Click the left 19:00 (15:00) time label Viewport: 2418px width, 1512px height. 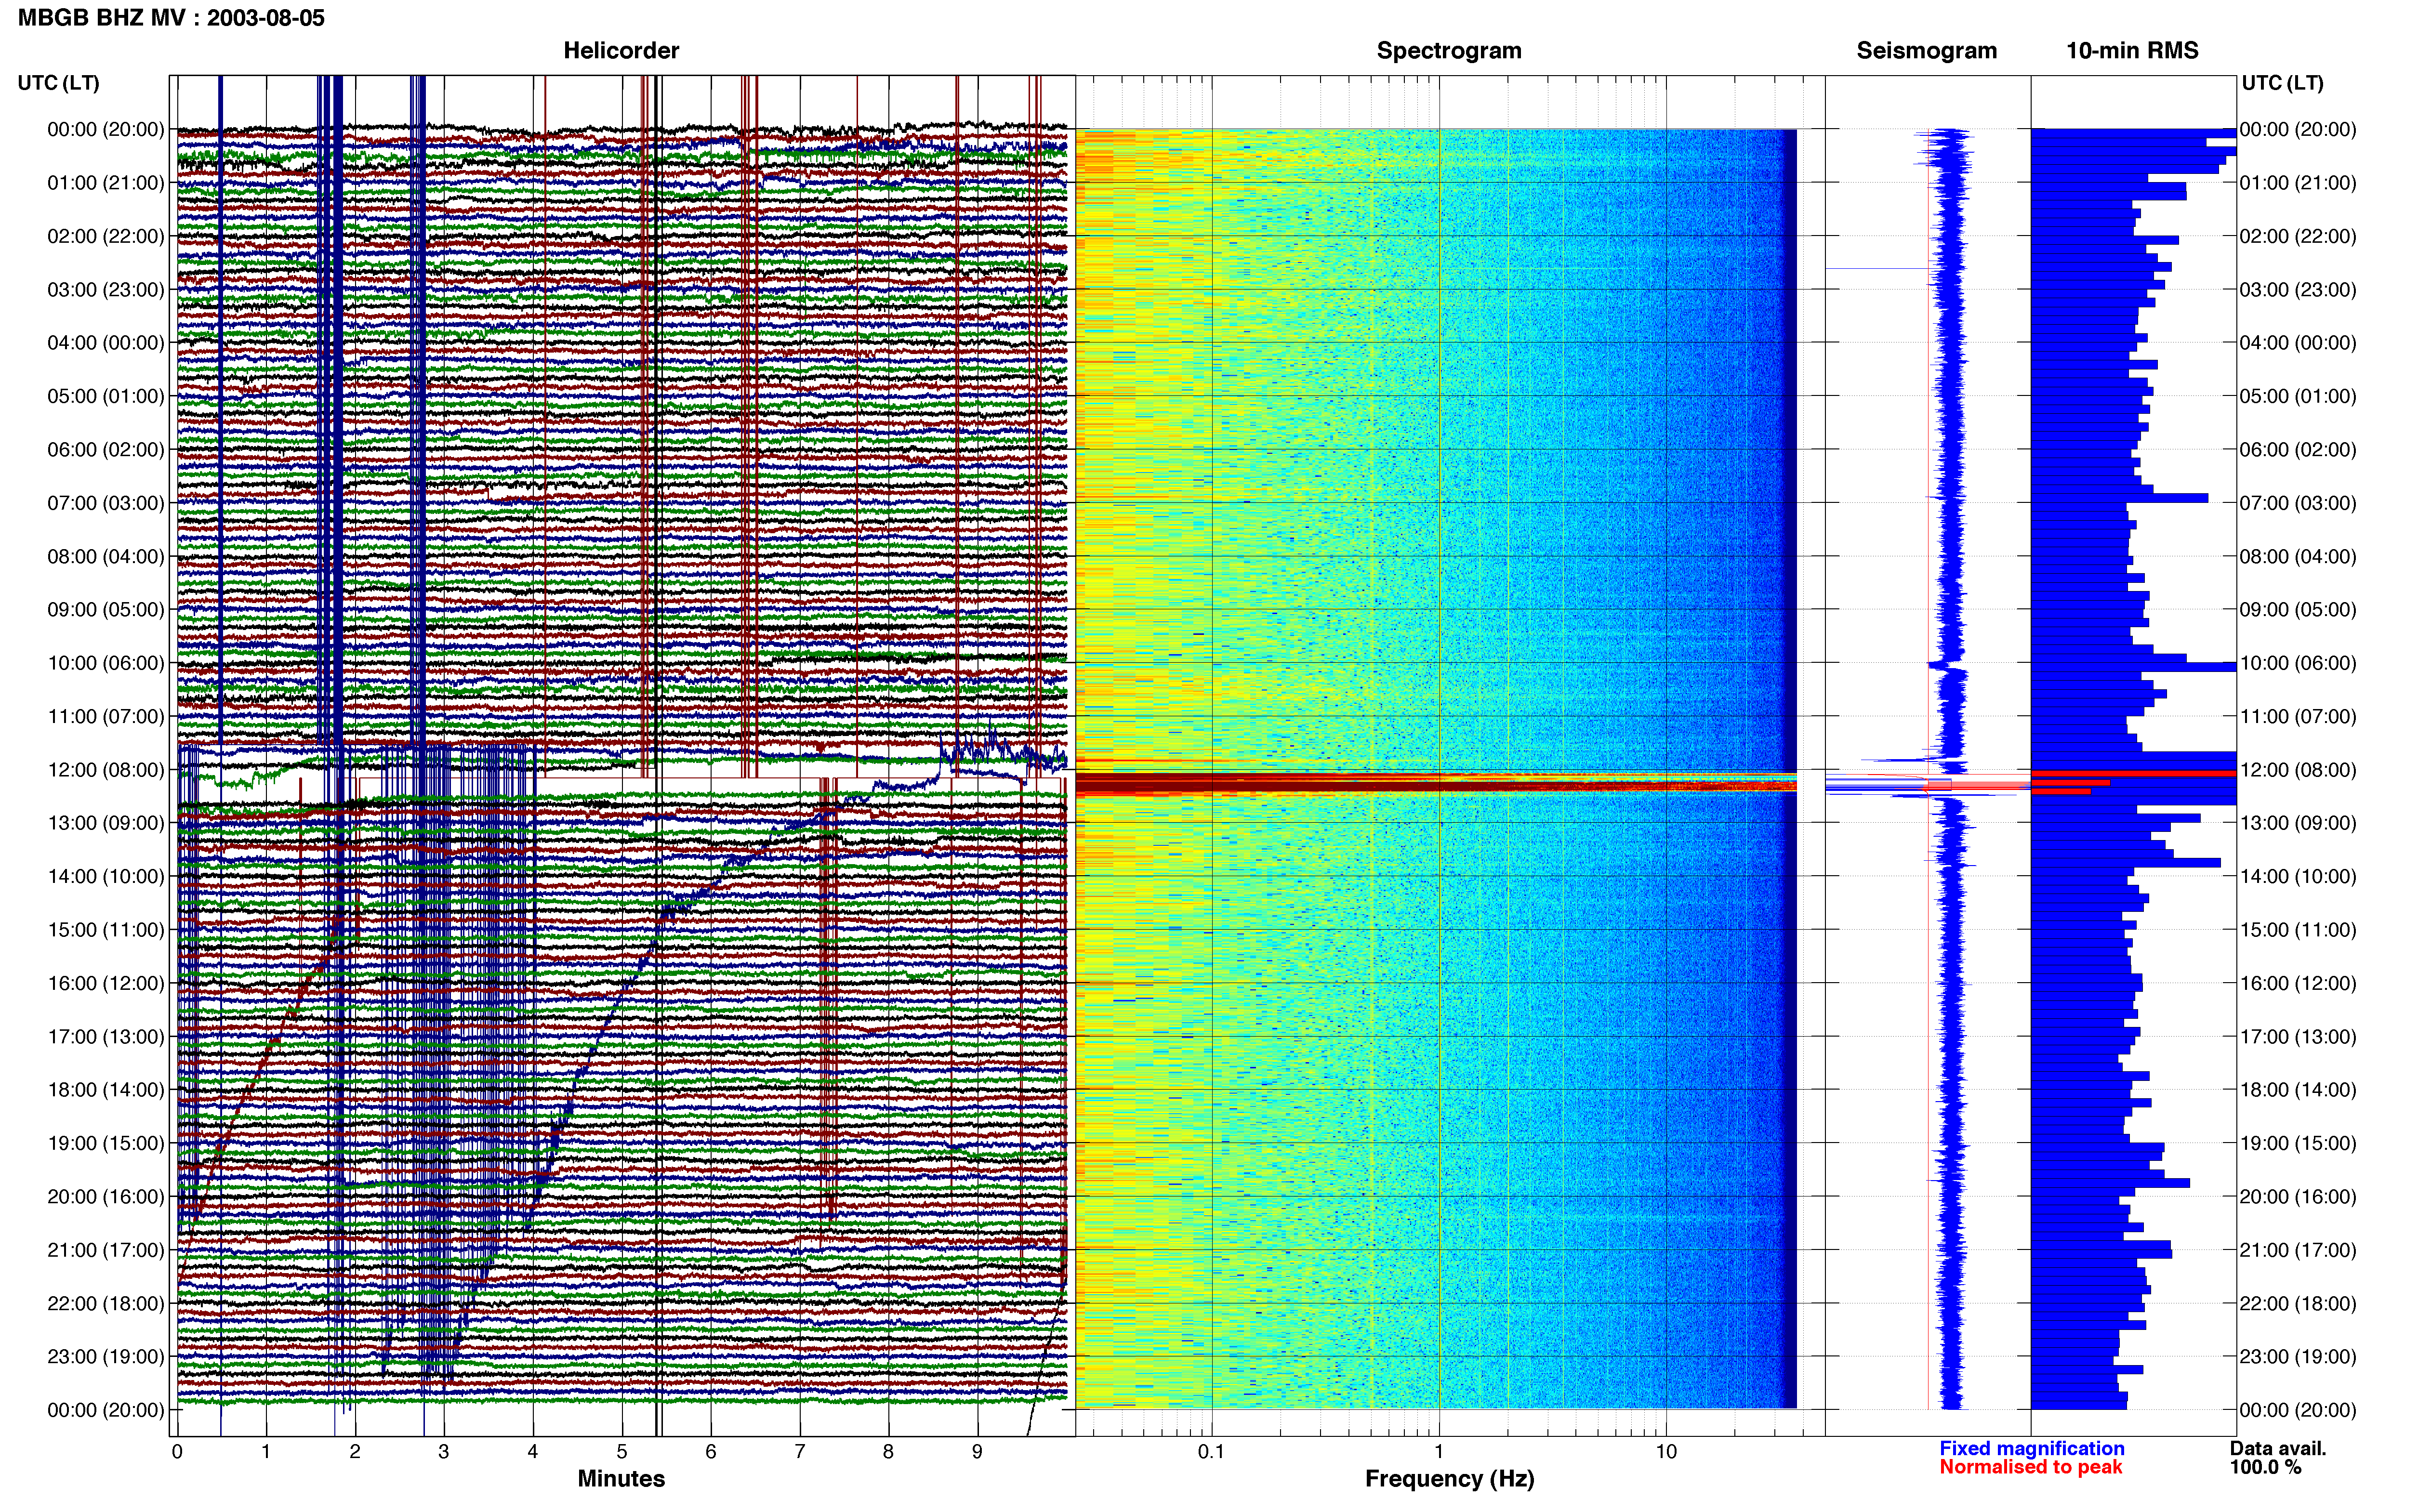tap(106, 1143)
